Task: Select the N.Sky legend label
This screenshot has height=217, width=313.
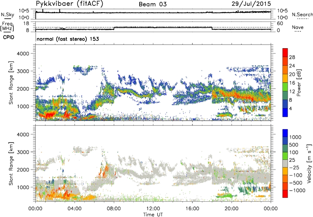Action: pos(7,14)
